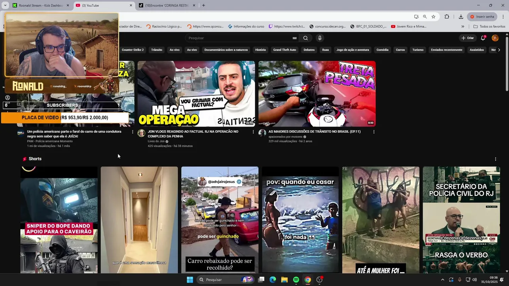Open Chrome extensions puzzle icon
This screenshot has width=509, height=286.
click(x=447, y=17)
